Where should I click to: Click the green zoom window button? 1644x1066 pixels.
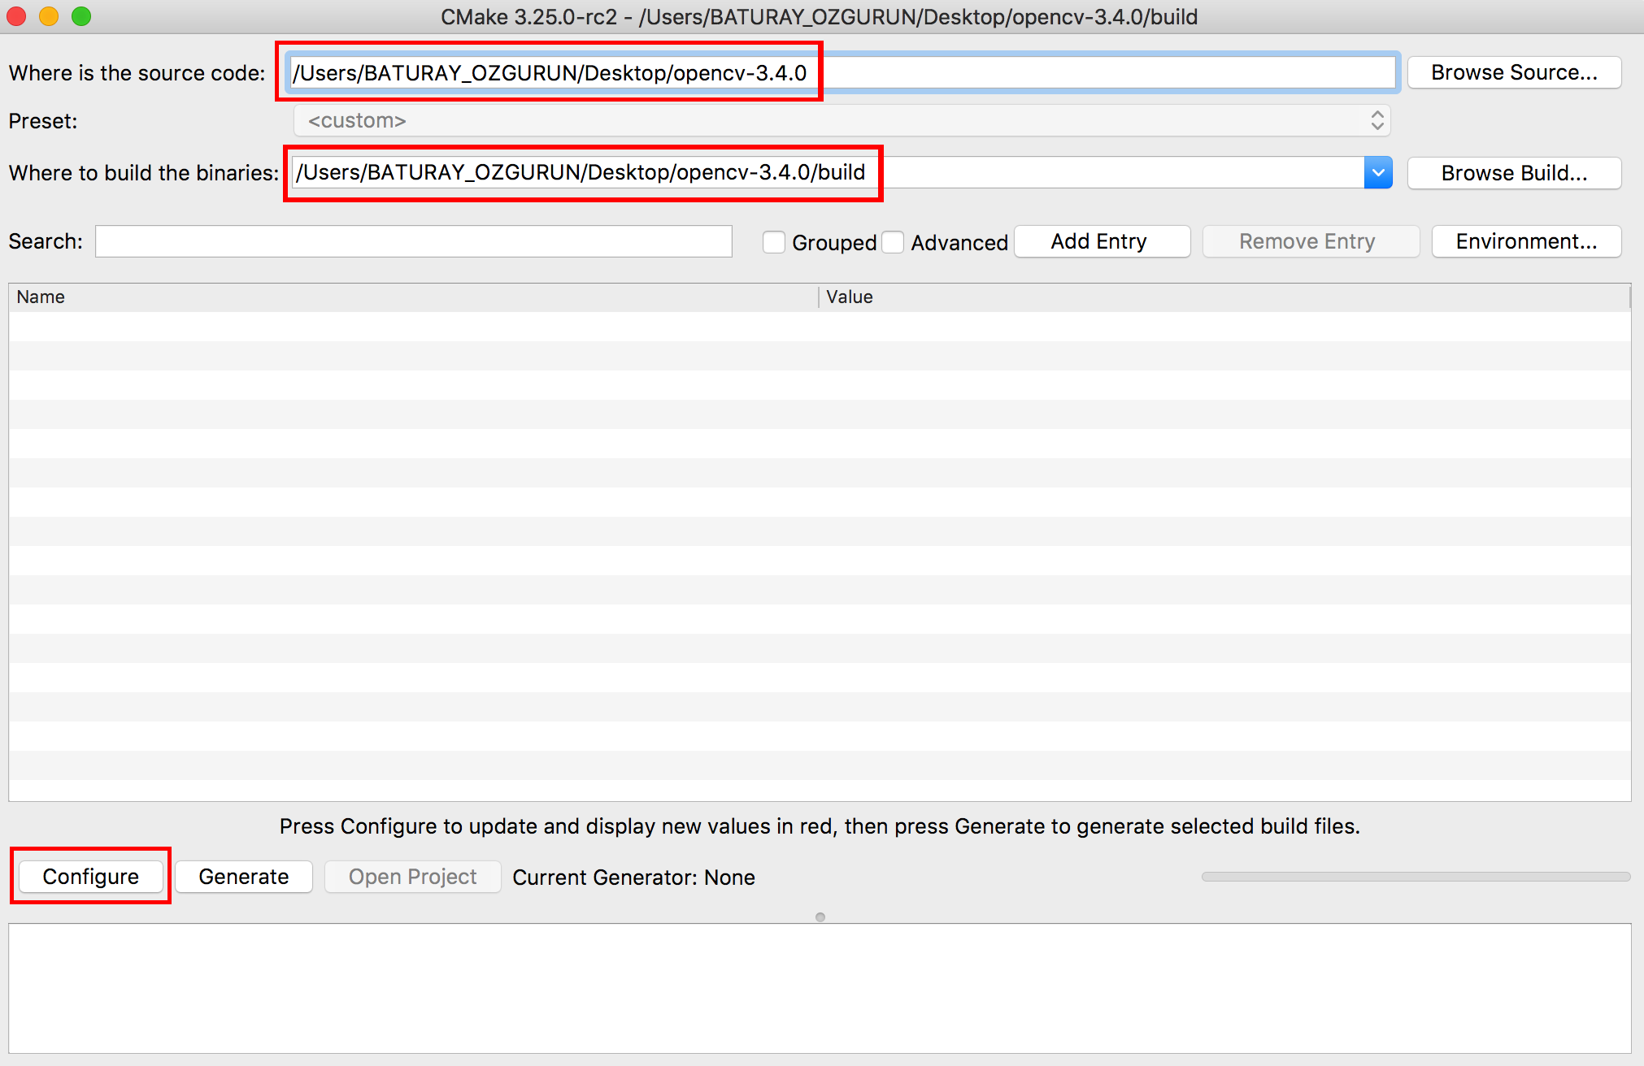[x=81, y=16]
